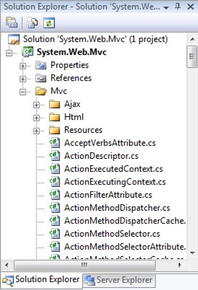Expand the References node
The image size is (198, 290).
click(23, 79)
